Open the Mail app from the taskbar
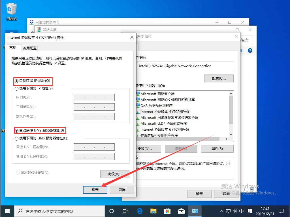 click(x=181, y=211)
